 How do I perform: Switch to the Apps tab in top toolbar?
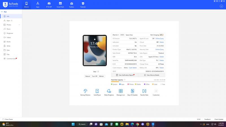click(x=38, y=5)
